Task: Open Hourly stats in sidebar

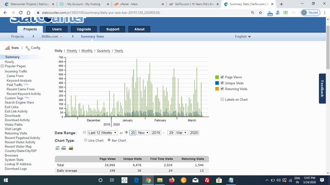Action: (x=9, y=62)
